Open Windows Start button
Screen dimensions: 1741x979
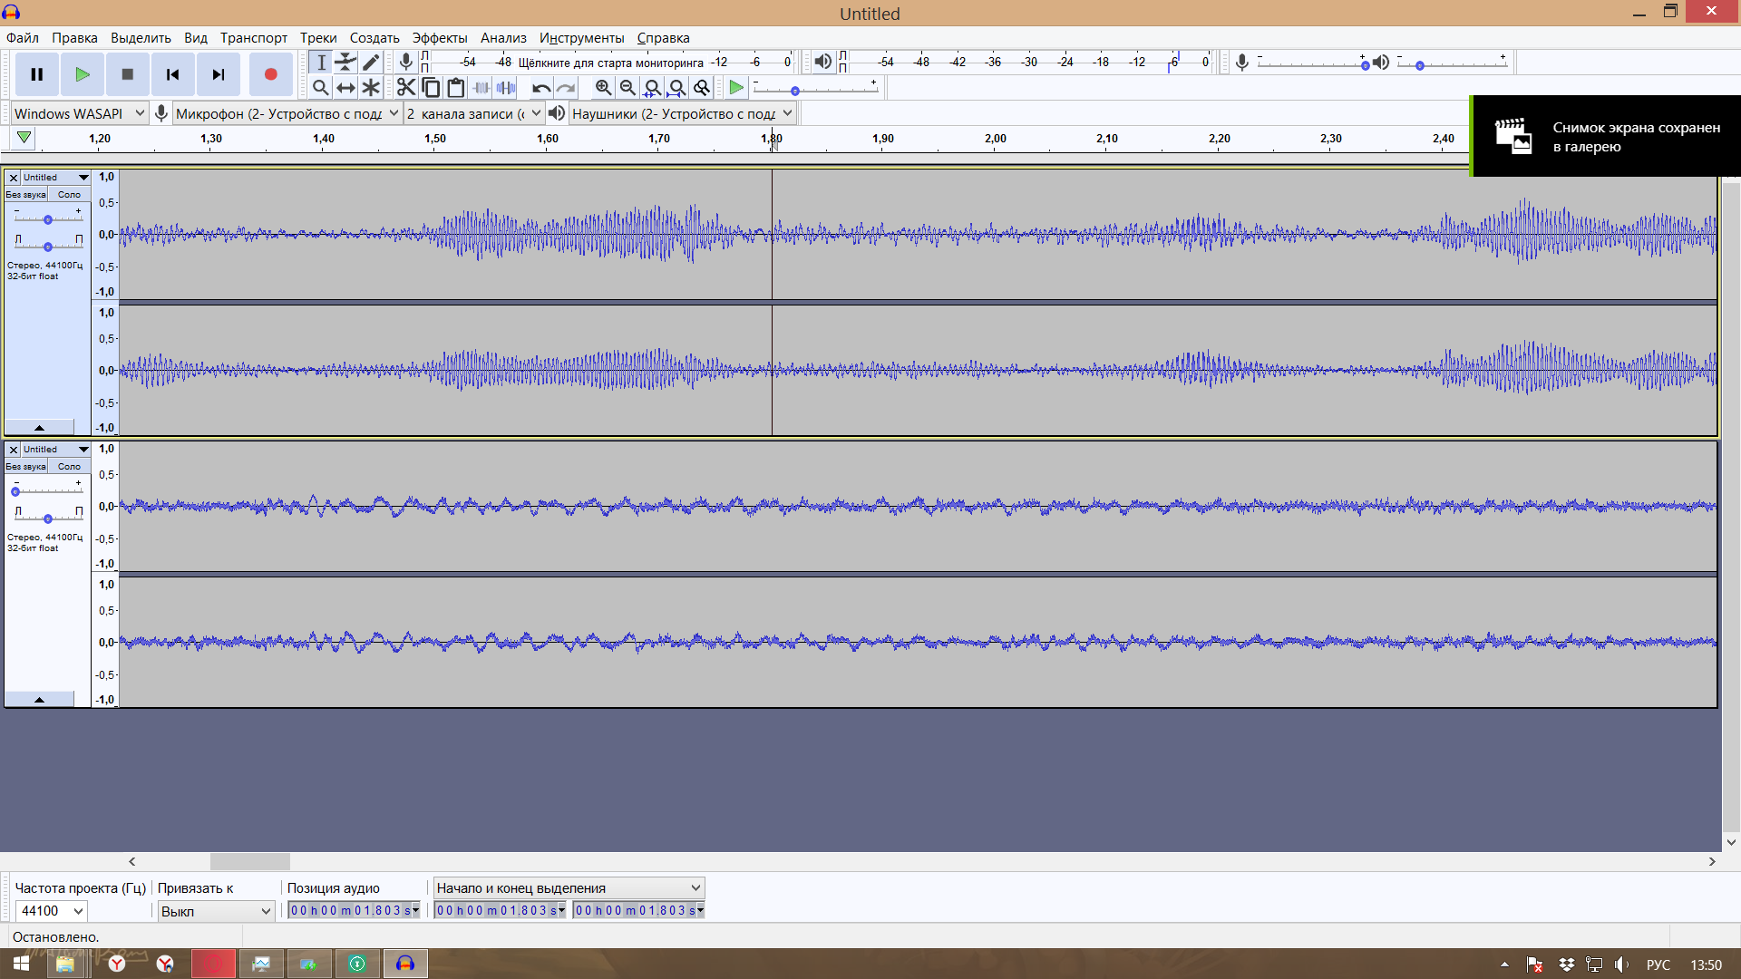20,964
